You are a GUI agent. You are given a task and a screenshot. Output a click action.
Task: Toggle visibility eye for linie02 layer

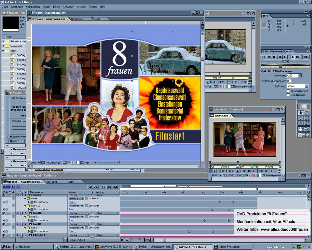(4, 213)
